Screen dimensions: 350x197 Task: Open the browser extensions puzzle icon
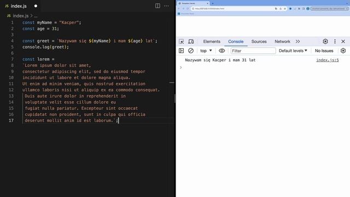[x=299, y=9]
